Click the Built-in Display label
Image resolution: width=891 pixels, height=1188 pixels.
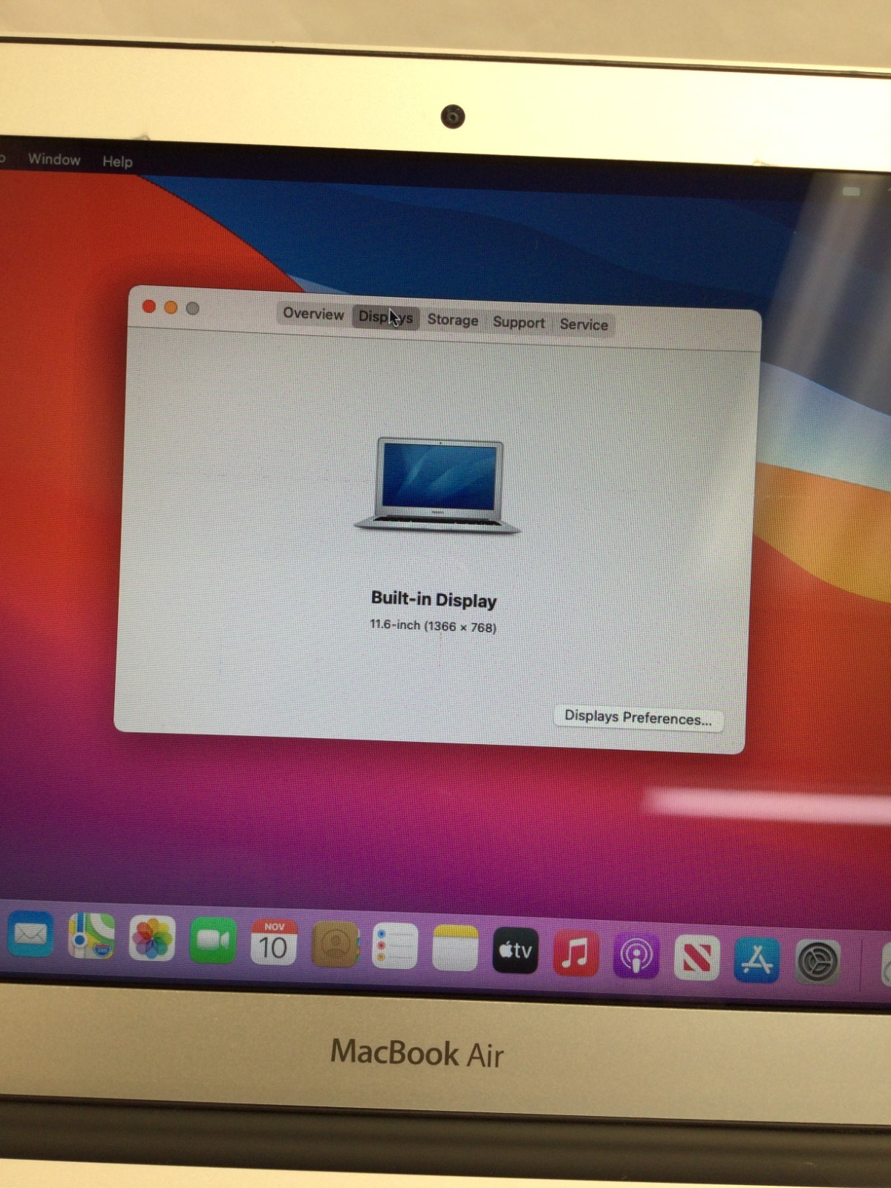point(434,599)
